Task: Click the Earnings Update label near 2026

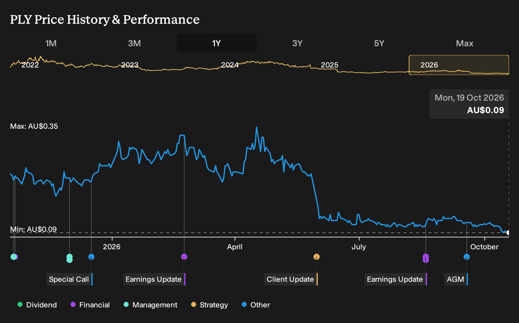Action: [x=154, y=279]
